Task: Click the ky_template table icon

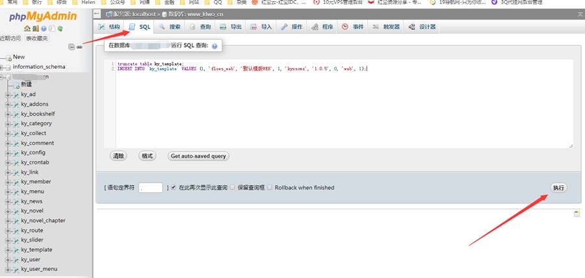Action: pyautogui.click(x=16, y=250)
